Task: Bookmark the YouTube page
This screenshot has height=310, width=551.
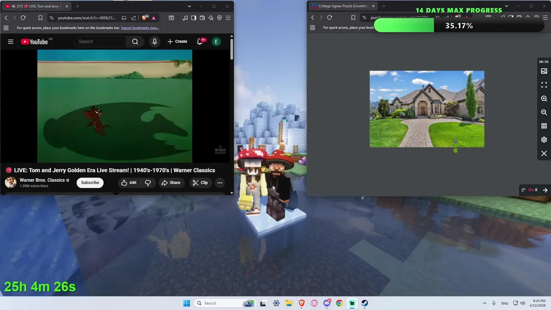Action: (x=40, y=18)
